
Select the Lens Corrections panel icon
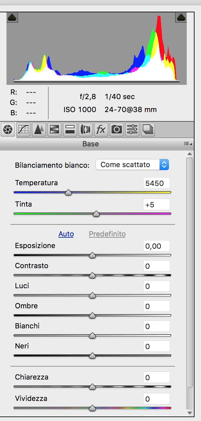point(85,129)
